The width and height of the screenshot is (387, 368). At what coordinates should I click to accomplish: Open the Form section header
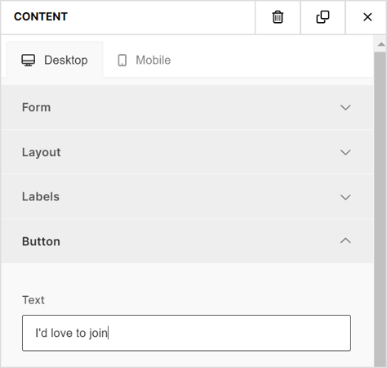click(187, 107)
